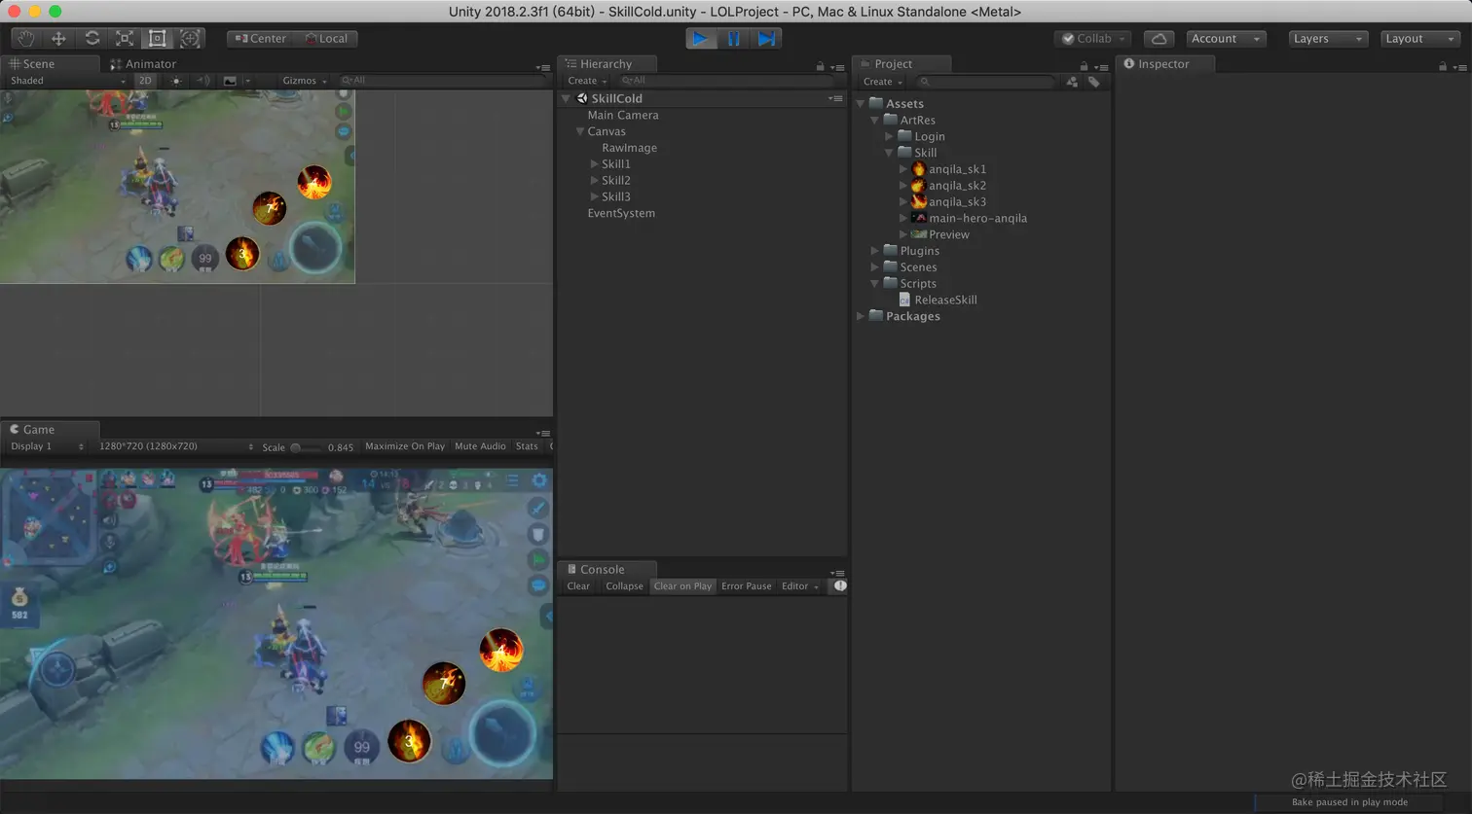This screenshot has width=1472, height=814.
Task: Open the Shaded draw mode dropdown
Action: [x=67, y=81]
